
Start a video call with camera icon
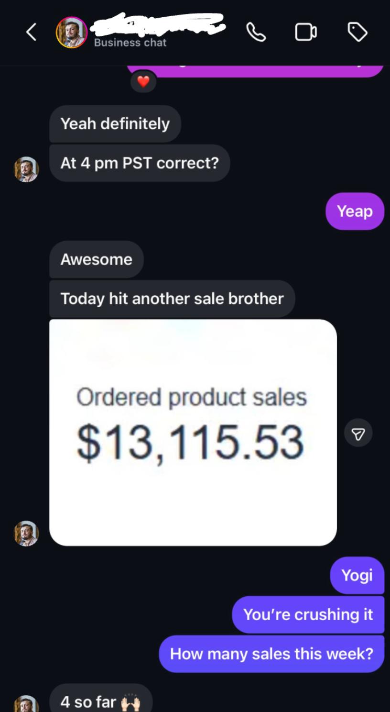(306, 33)
